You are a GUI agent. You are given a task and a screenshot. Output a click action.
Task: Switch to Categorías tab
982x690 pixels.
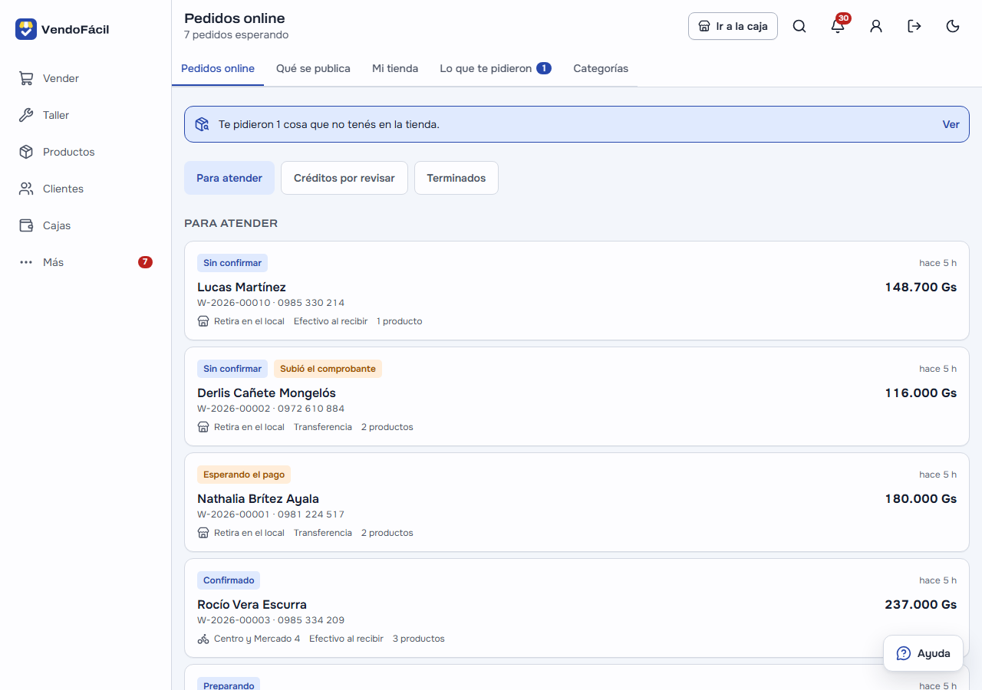tap(601, 68)
